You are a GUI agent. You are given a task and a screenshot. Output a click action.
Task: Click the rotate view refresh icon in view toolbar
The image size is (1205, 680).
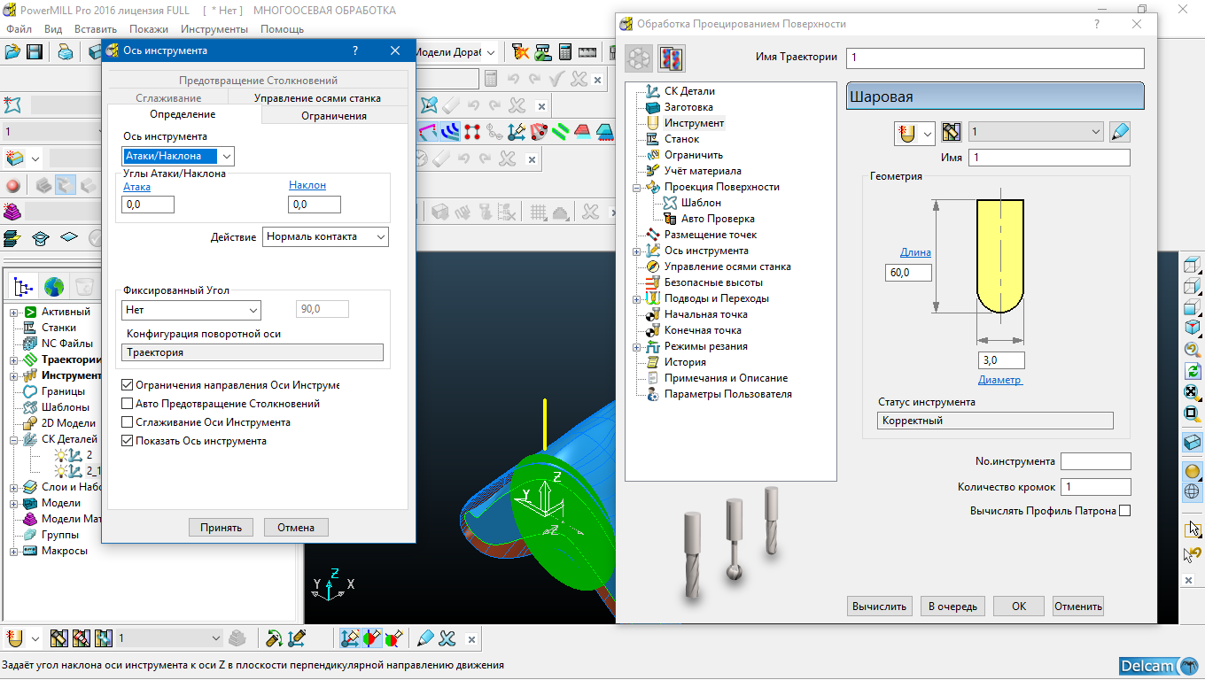1192,371
